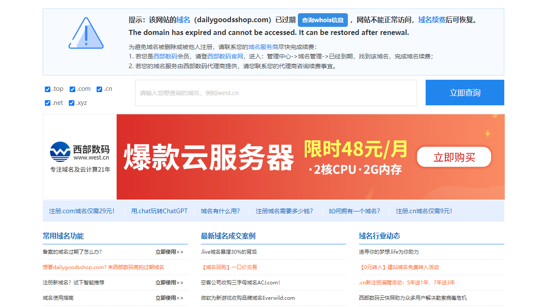Open 想要dailygoodsshop.com? 竞拍过期域名 link
Viewport: 547px width, 307px height.
tap(103, 267)
